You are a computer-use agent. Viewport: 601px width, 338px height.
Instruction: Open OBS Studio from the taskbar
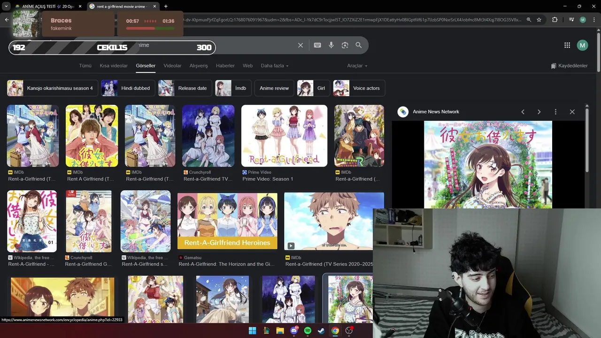click(349, 330)
